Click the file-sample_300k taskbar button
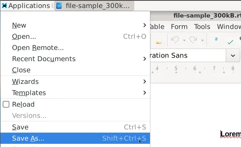 [x=94, y=6]
